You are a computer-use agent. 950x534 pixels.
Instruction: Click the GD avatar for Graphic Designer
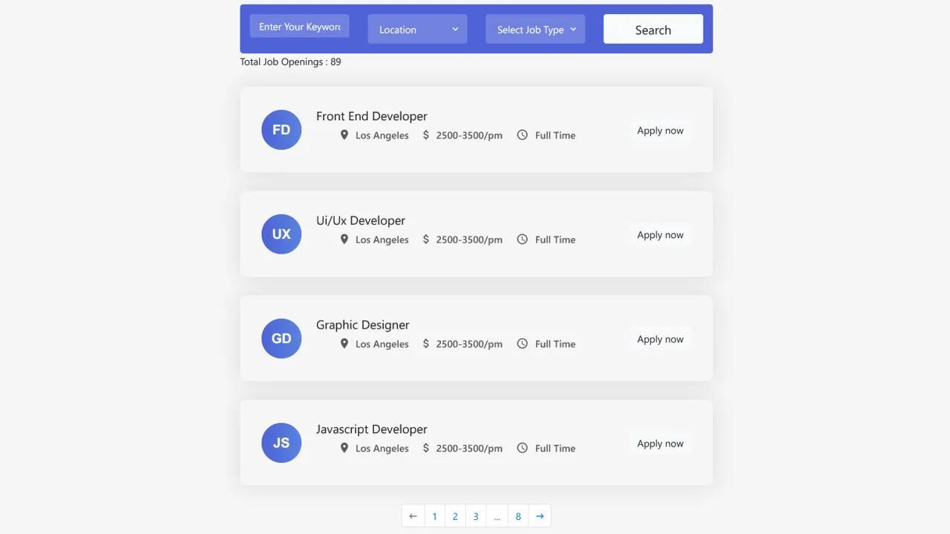pyautogui.click(x=281, y=338)
